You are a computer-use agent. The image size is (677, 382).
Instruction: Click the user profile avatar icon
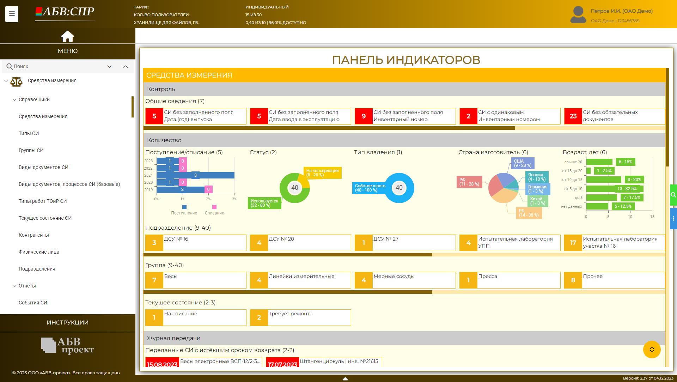[x=578, y=14]
